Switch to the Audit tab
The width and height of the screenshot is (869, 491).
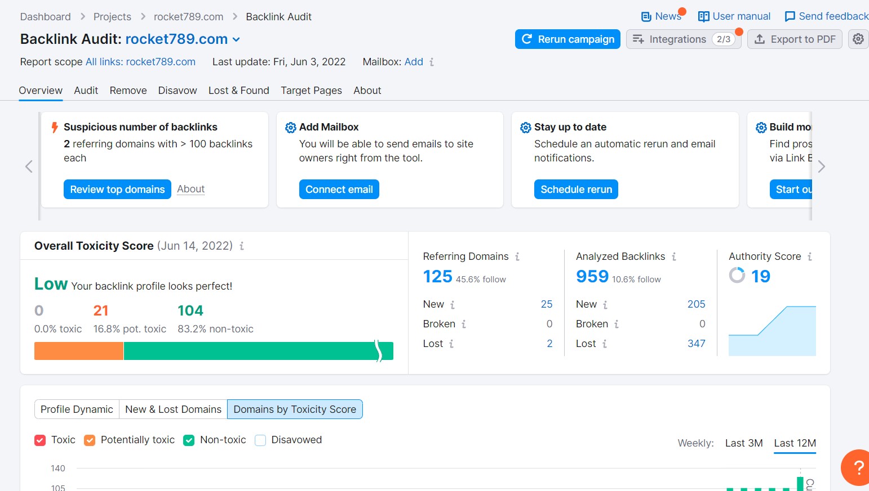click(86, 91)
